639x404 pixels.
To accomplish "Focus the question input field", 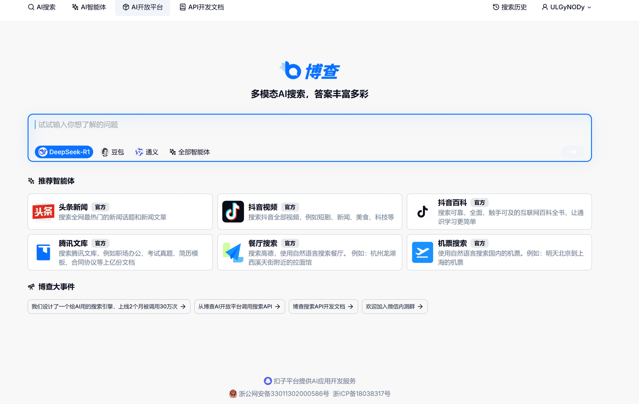I will tap(310, 125).
